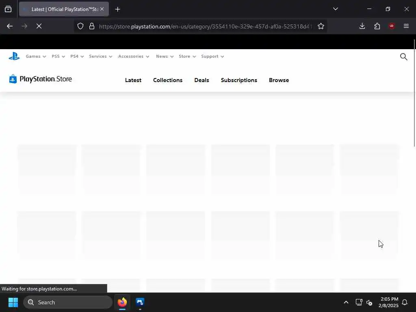This screenshot has height=312, width=416.
Task: Click the PlayStation Store wordmark link
Action: pos(45,79)
